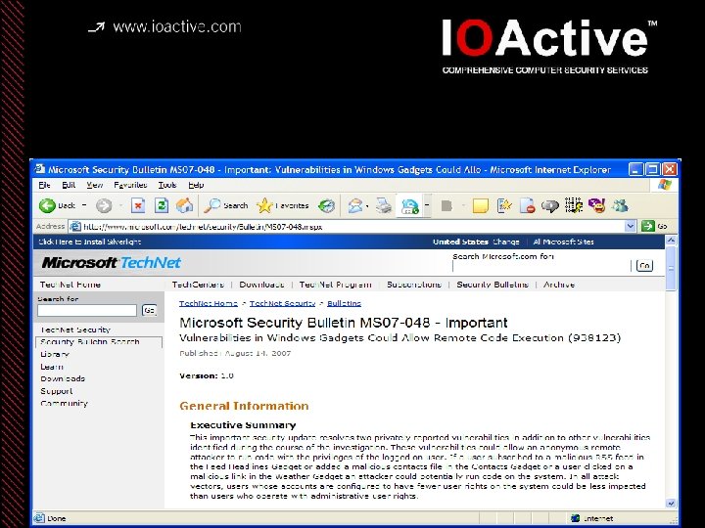Click the Windows flag logo throbber
The width and height of the screenshot is (705, 528).
point(664,185)
